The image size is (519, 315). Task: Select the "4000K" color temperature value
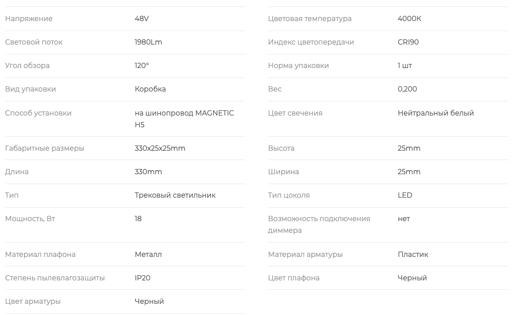[409, 19]
